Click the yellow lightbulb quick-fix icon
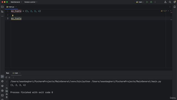177x100 pixels. pos(13,16)
